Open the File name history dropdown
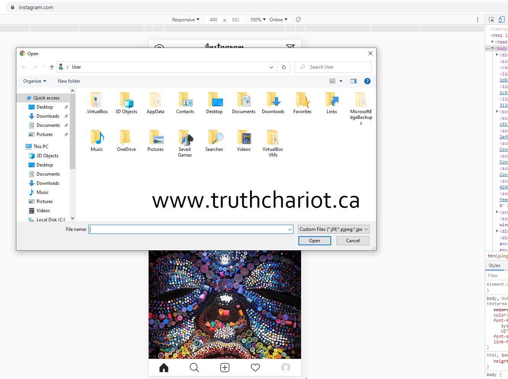This screenshot has height=379, width=508. click(290, 229)
